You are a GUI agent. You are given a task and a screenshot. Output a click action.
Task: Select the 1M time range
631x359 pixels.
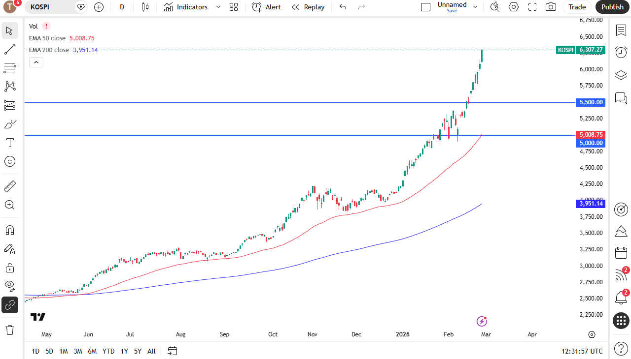[x=64, y=351]
